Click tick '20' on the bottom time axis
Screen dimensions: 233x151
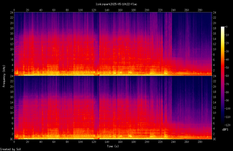point(28,142)
